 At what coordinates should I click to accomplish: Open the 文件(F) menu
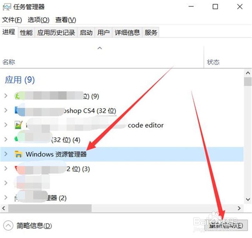tap(12, 20)
